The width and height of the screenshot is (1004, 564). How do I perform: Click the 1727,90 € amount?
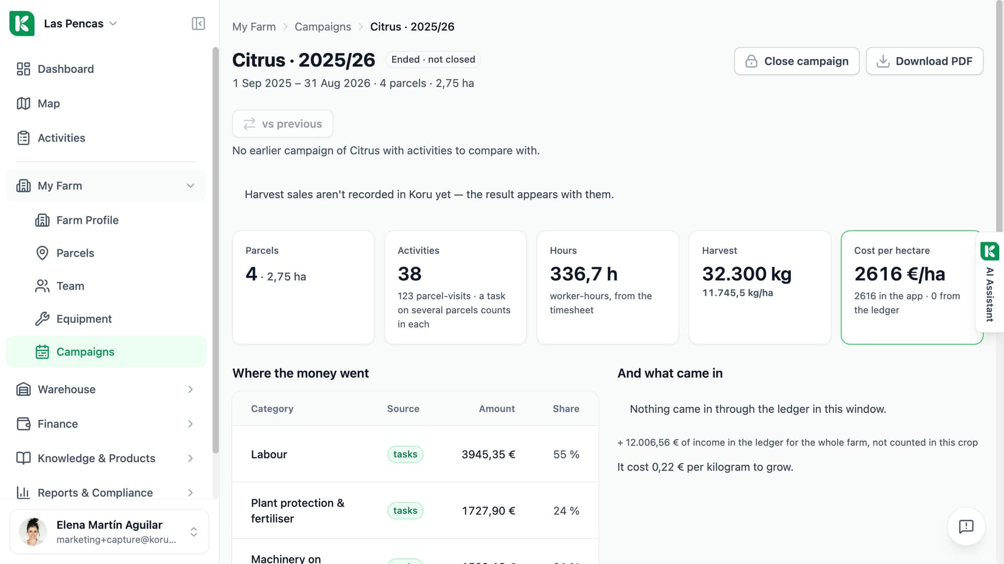click(x=488, y=511)
